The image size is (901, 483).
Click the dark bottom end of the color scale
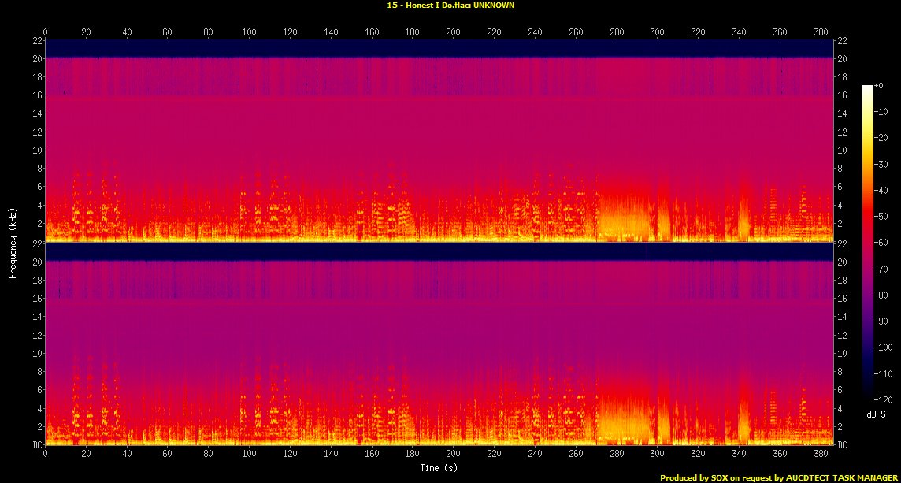[867, 396]
